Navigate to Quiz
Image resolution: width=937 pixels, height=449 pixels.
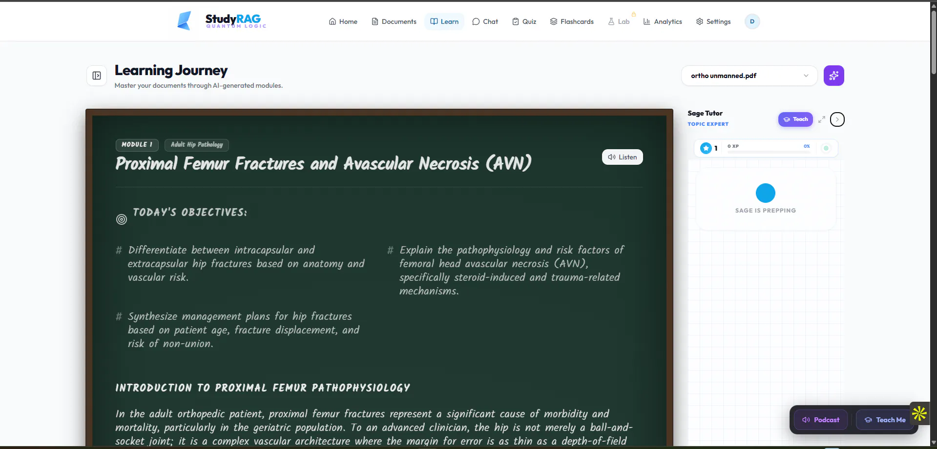(x=524, y=21)
